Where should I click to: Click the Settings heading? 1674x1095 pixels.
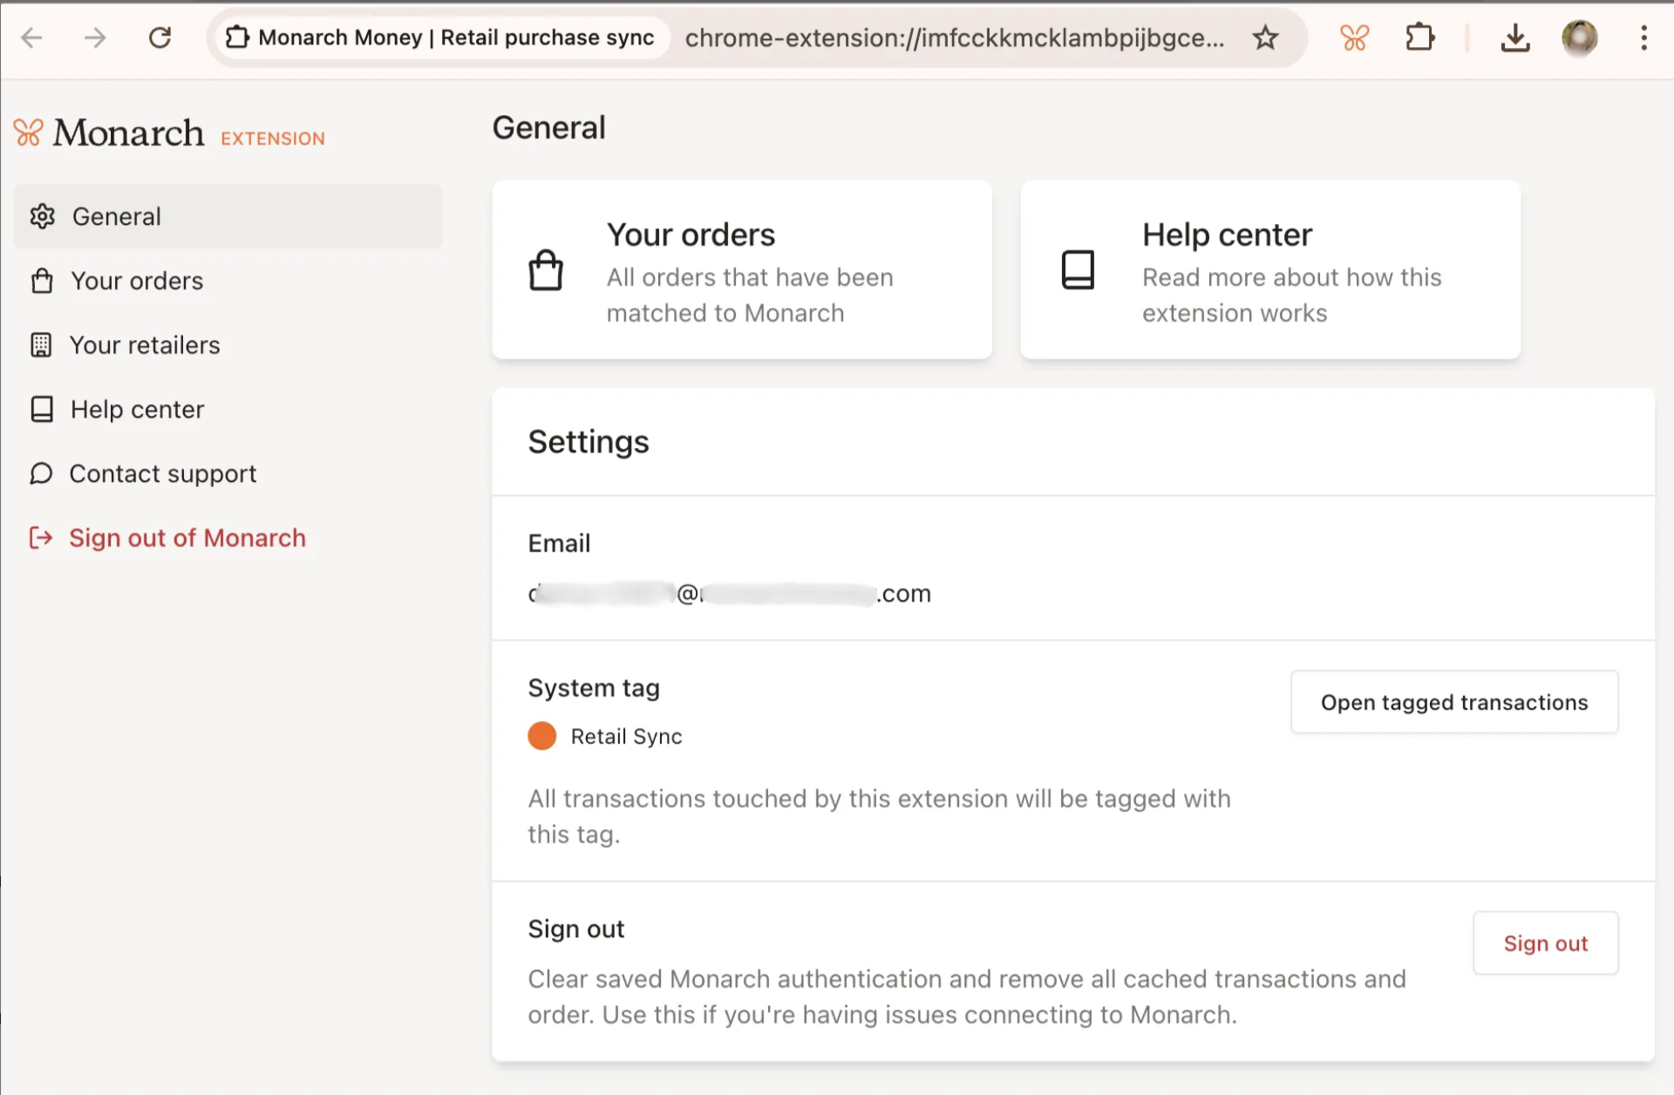click(x=589, y=442)
